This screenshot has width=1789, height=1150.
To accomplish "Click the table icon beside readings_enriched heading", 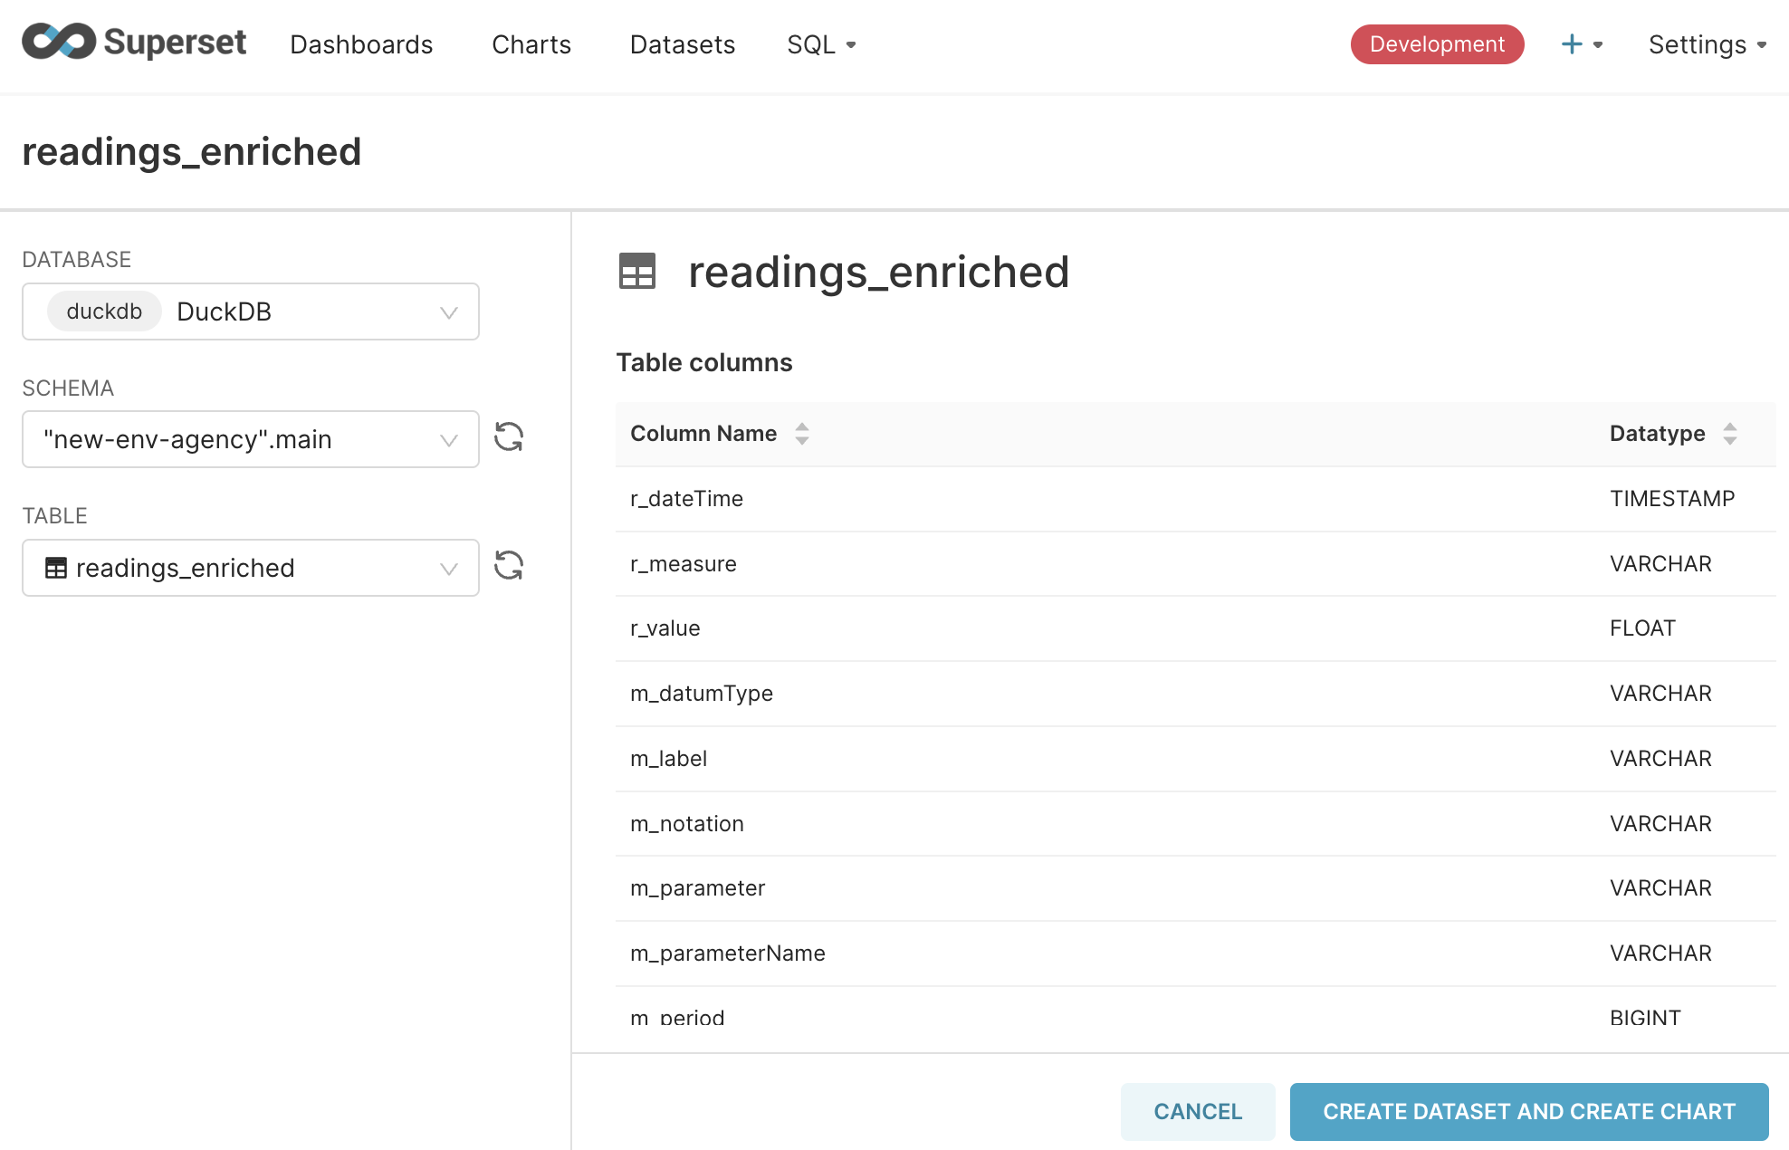I will pyautogui.click(x=637, y=272).
